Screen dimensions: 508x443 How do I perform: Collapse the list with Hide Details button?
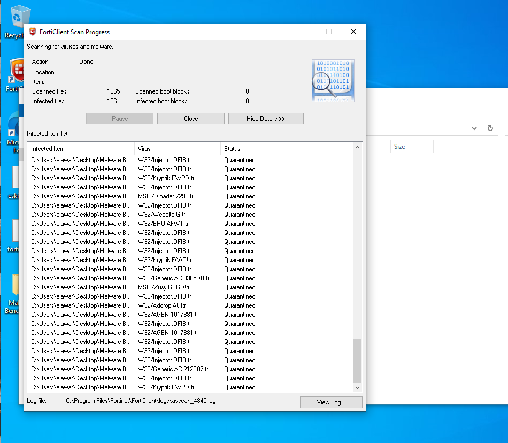click(266, 119)
